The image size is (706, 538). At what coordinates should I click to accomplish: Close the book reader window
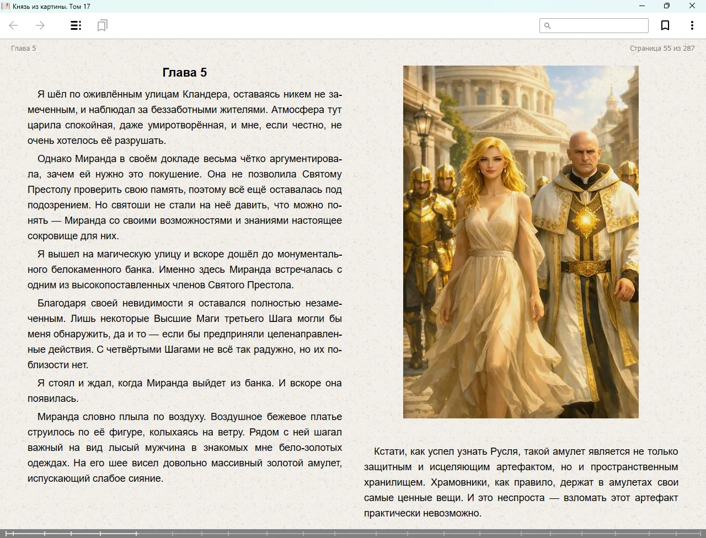[x=692, y=6]
